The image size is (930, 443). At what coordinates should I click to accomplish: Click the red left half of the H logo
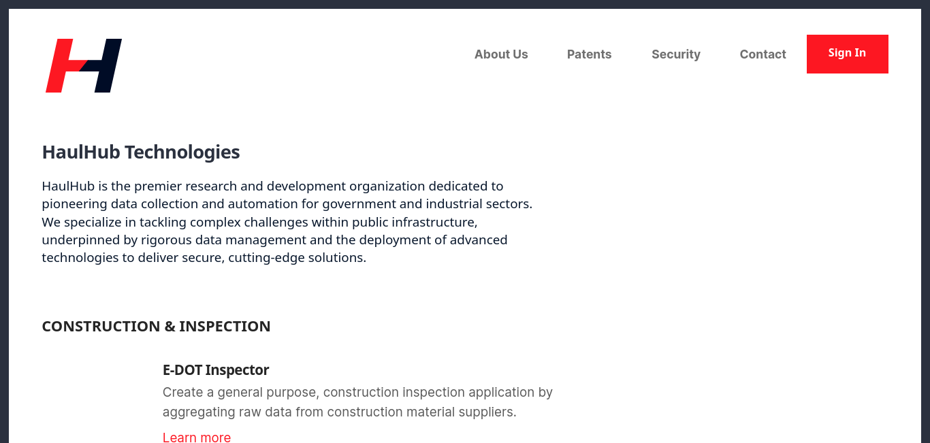(65, 65)
